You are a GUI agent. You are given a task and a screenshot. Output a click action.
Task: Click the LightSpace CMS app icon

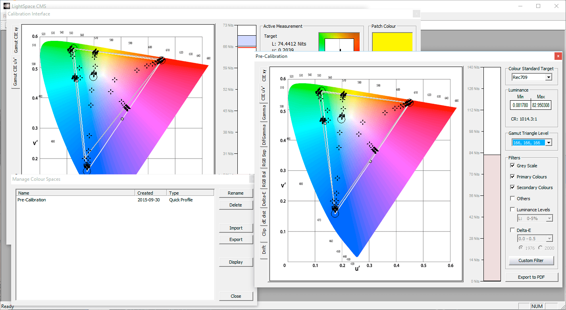tap(6, 6)
